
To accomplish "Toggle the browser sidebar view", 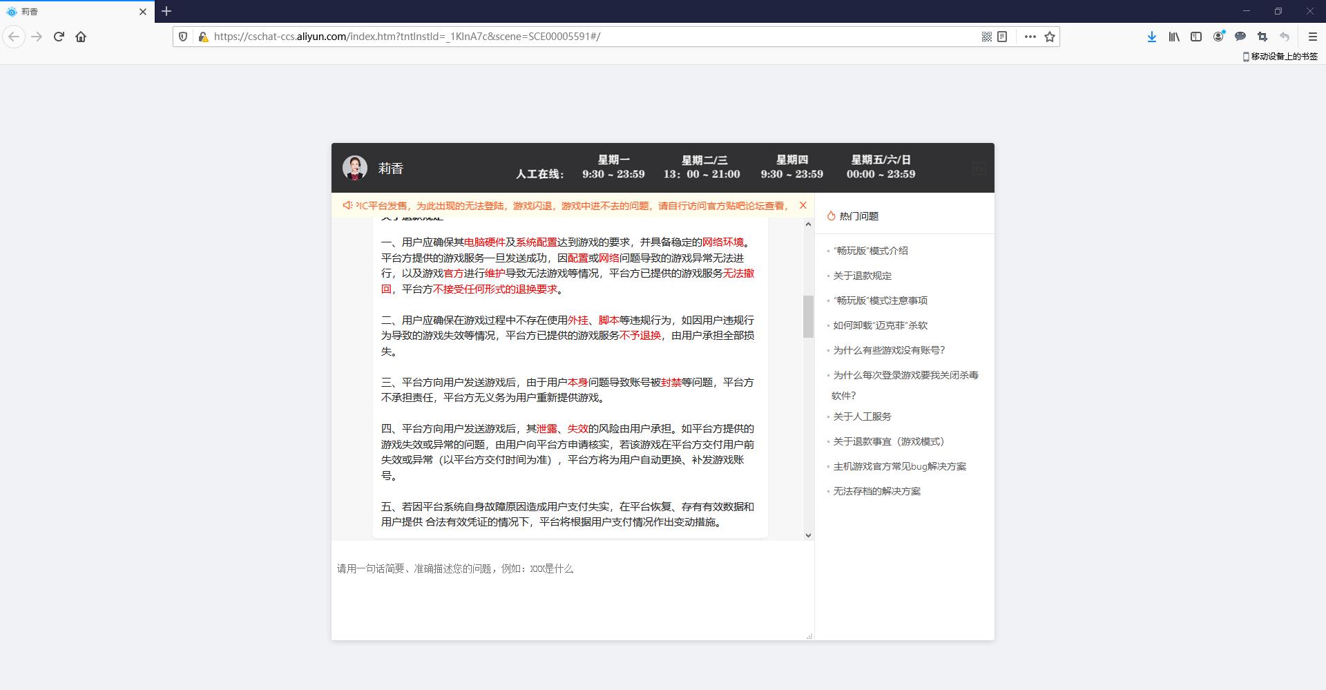I will 1195,37.
